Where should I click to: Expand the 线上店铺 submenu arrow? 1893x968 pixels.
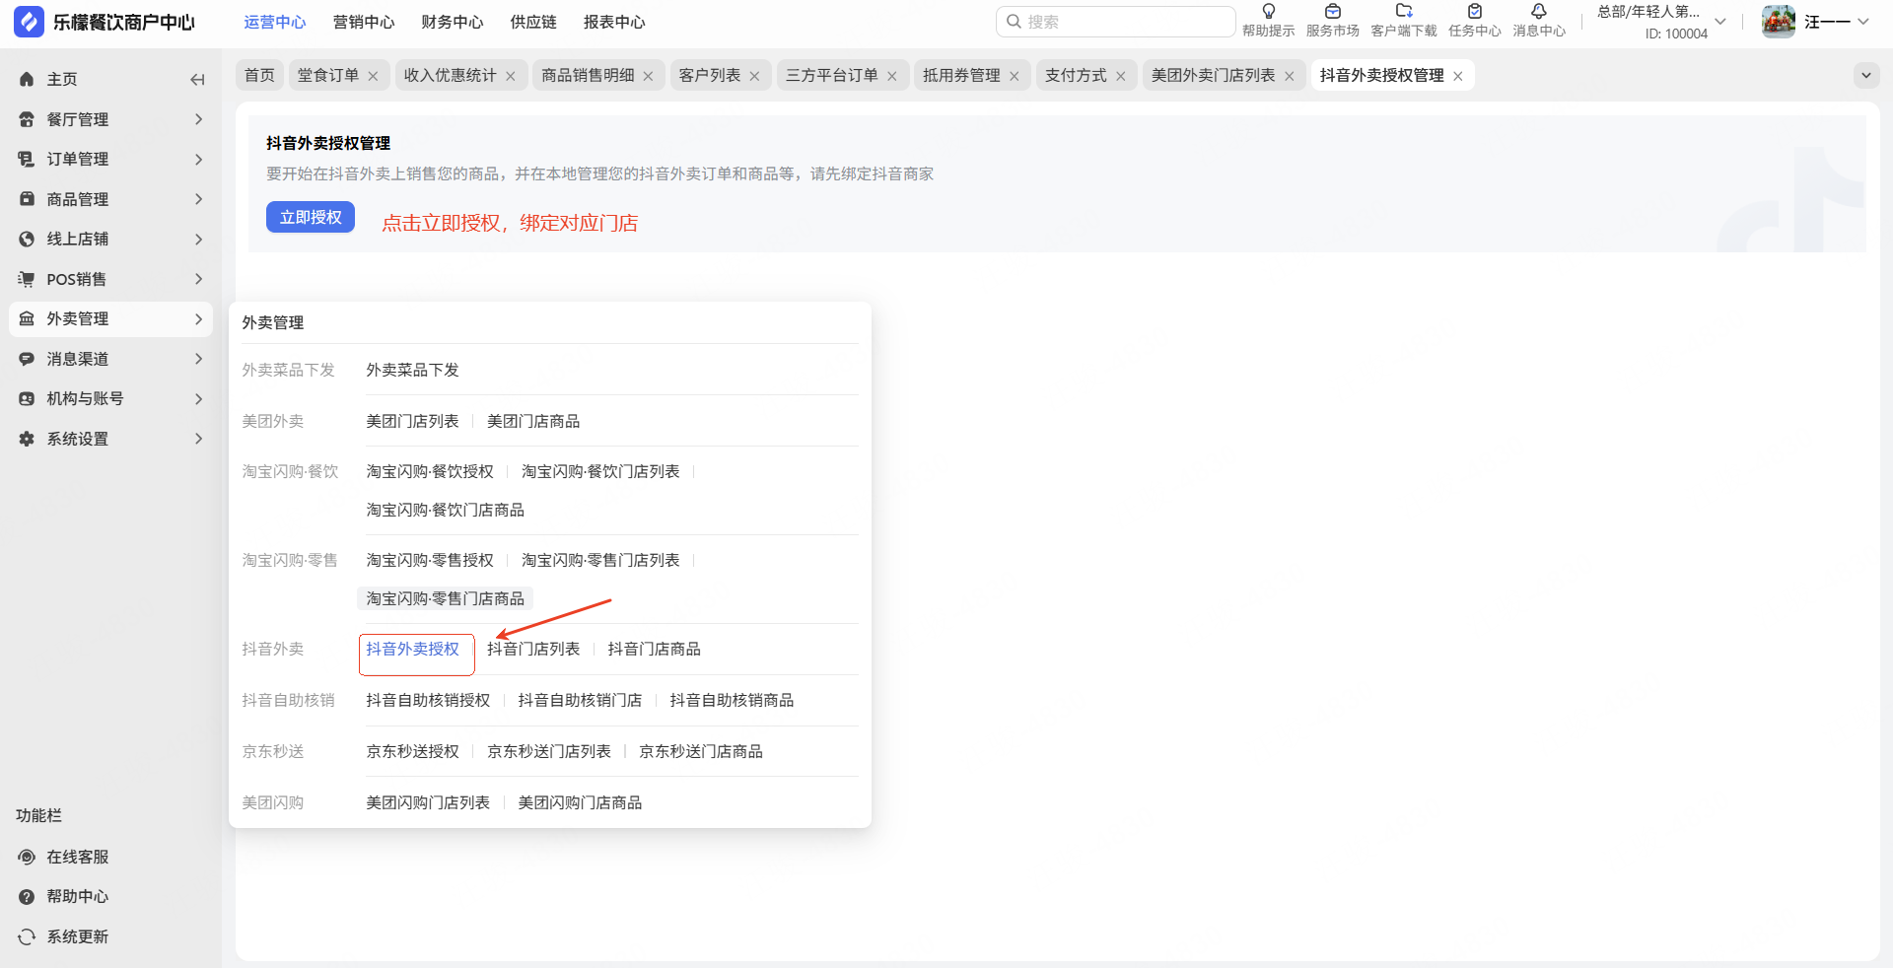198,240
